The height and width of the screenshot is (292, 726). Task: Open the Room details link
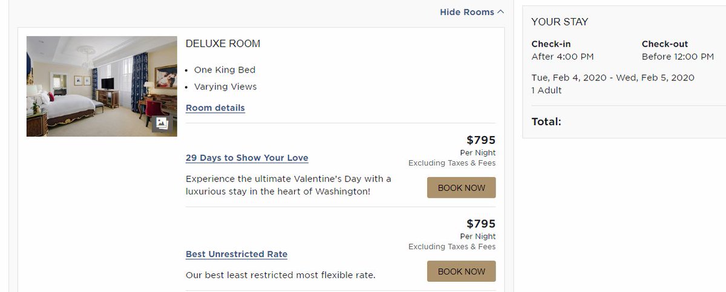(x=215, y=108)
